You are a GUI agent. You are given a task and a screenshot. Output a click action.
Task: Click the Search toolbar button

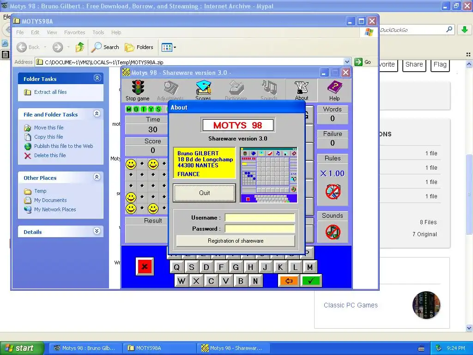[105, 47]
